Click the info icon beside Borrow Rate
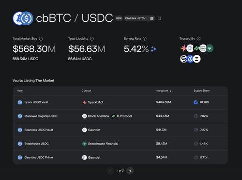This screenshot has height=180, width=242. [x=145, y=39]
